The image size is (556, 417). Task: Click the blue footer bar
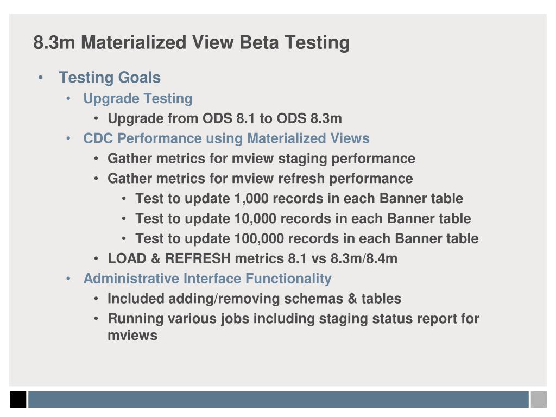click(279, 400)
